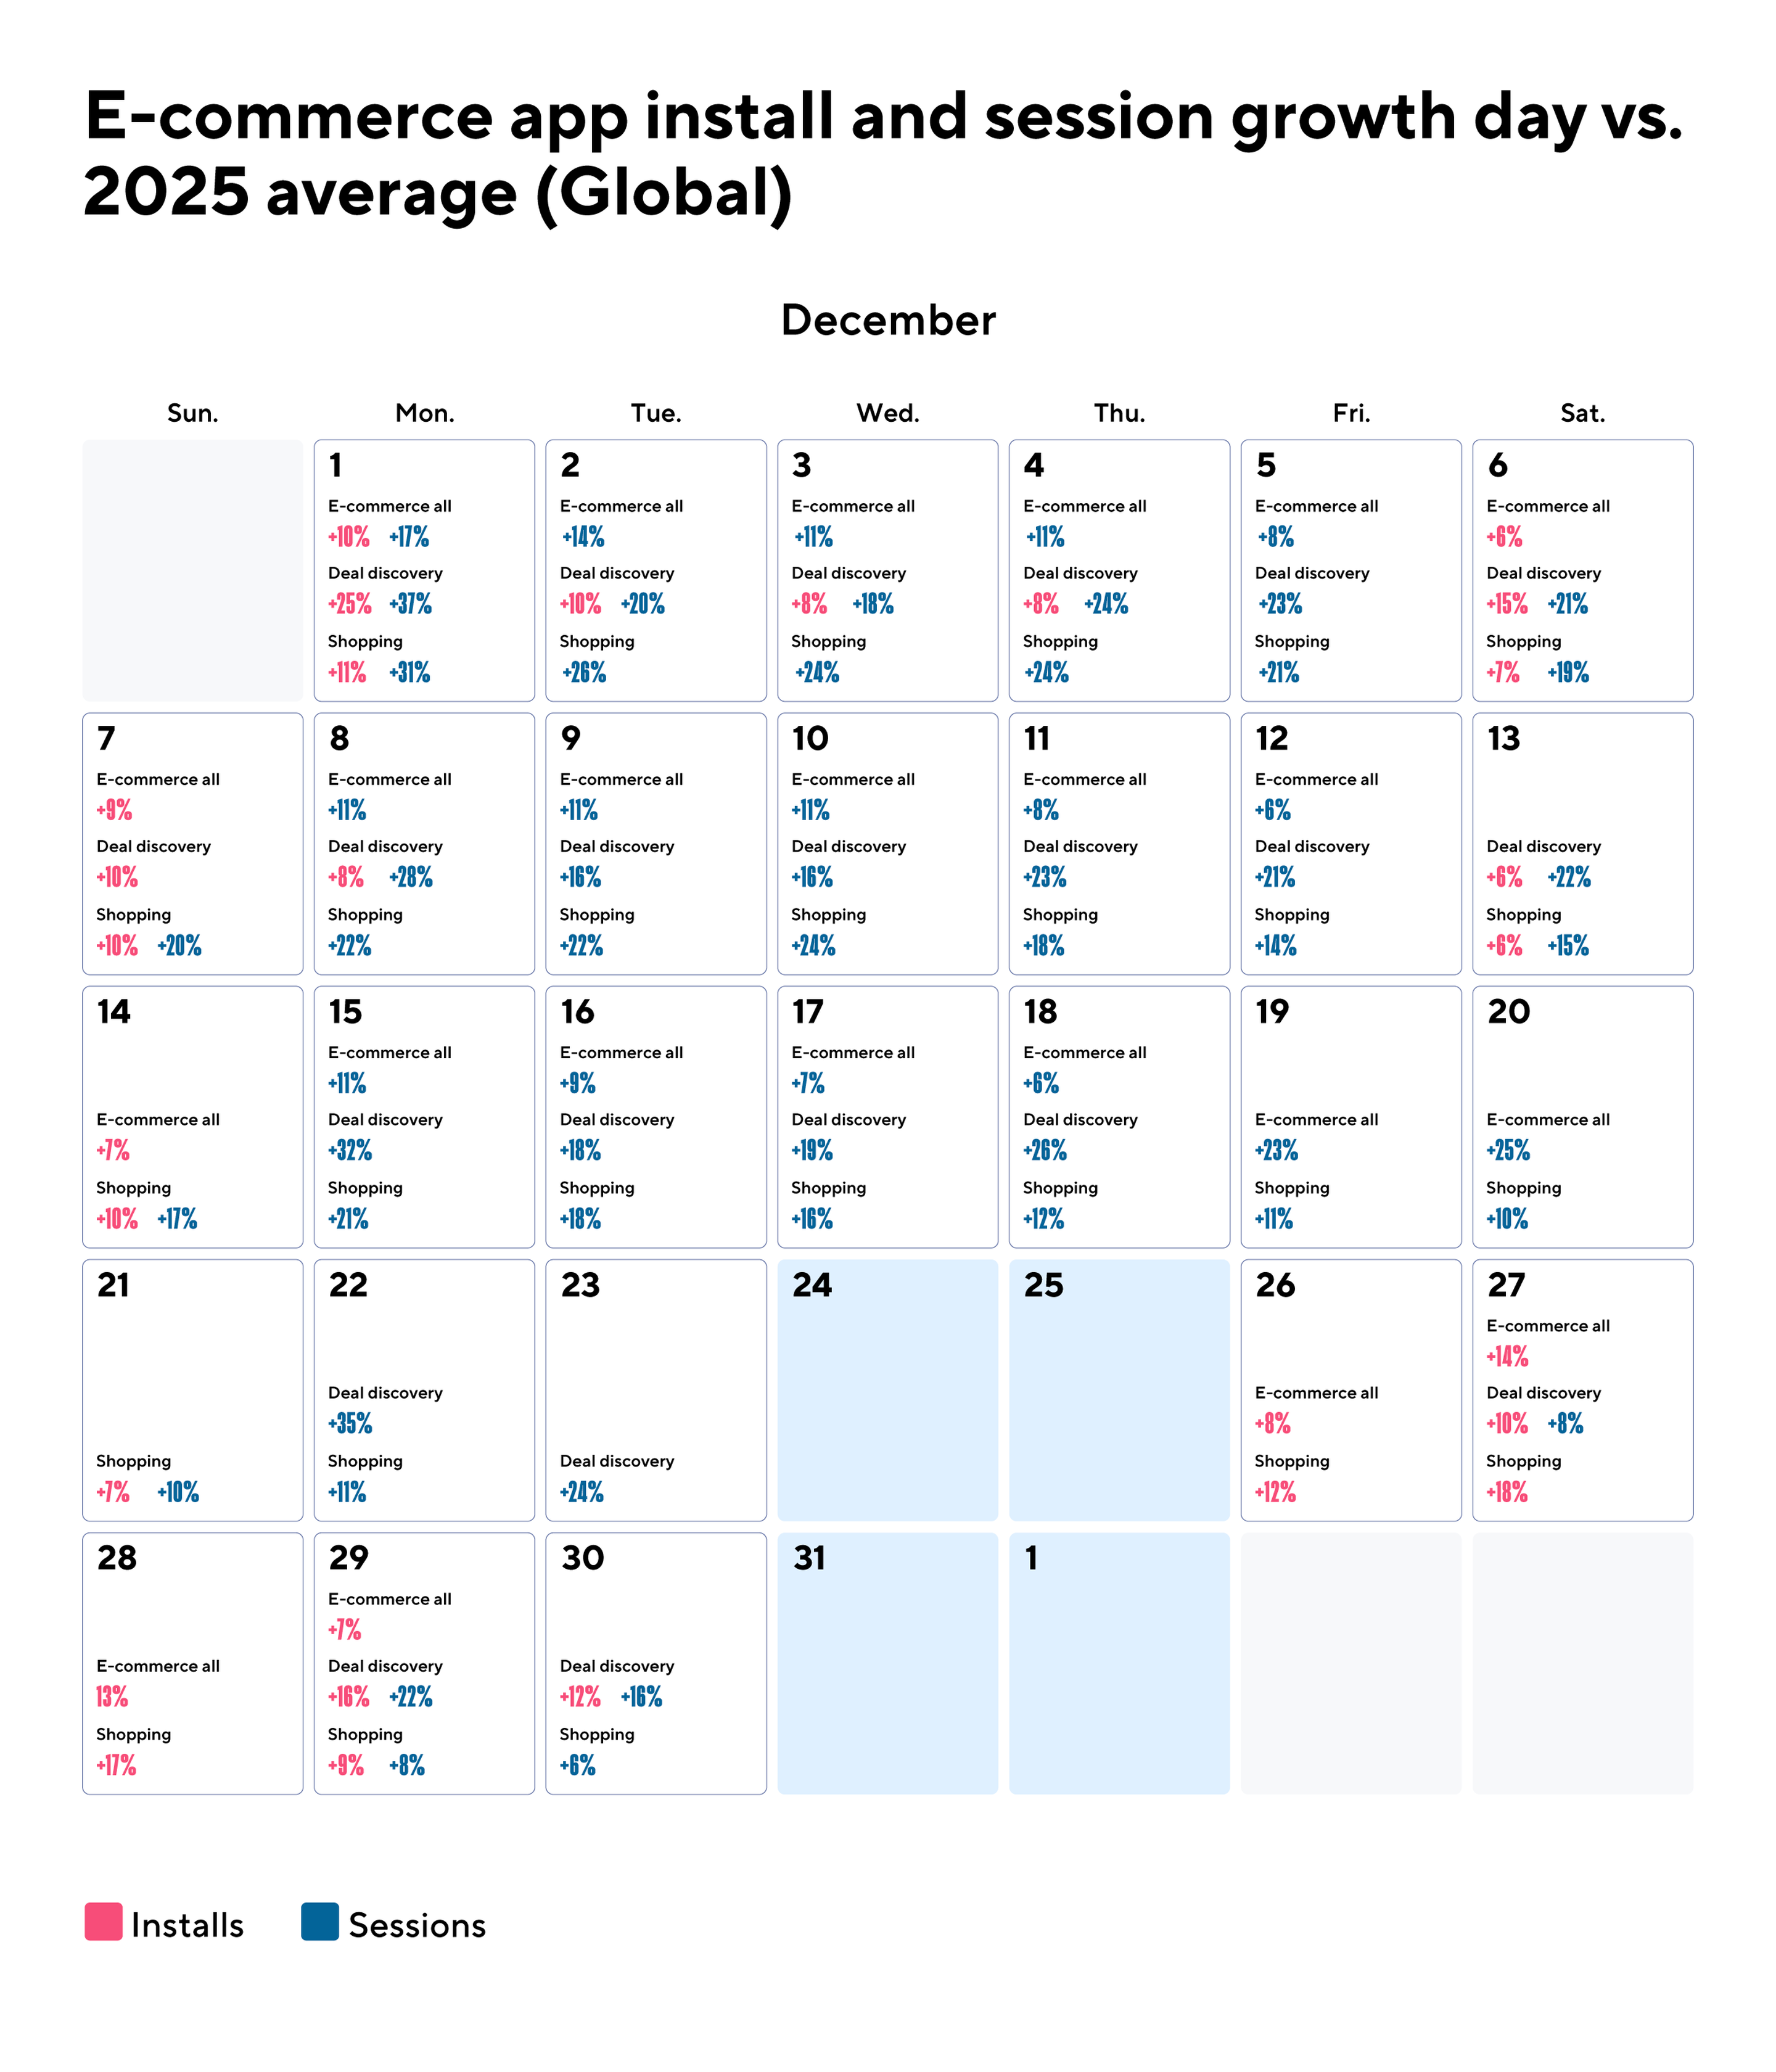Click the blue Sessions legend swatch
Screen dimensions: 1776x2072
point(320,1921)
